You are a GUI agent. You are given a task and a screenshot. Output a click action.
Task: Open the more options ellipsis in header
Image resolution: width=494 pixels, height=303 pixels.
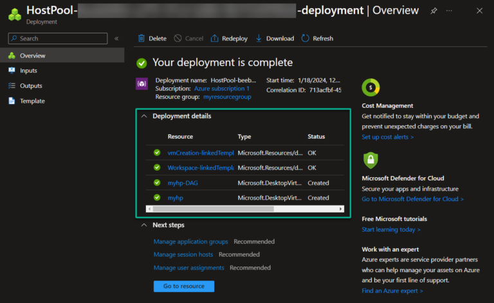[449, 11]
